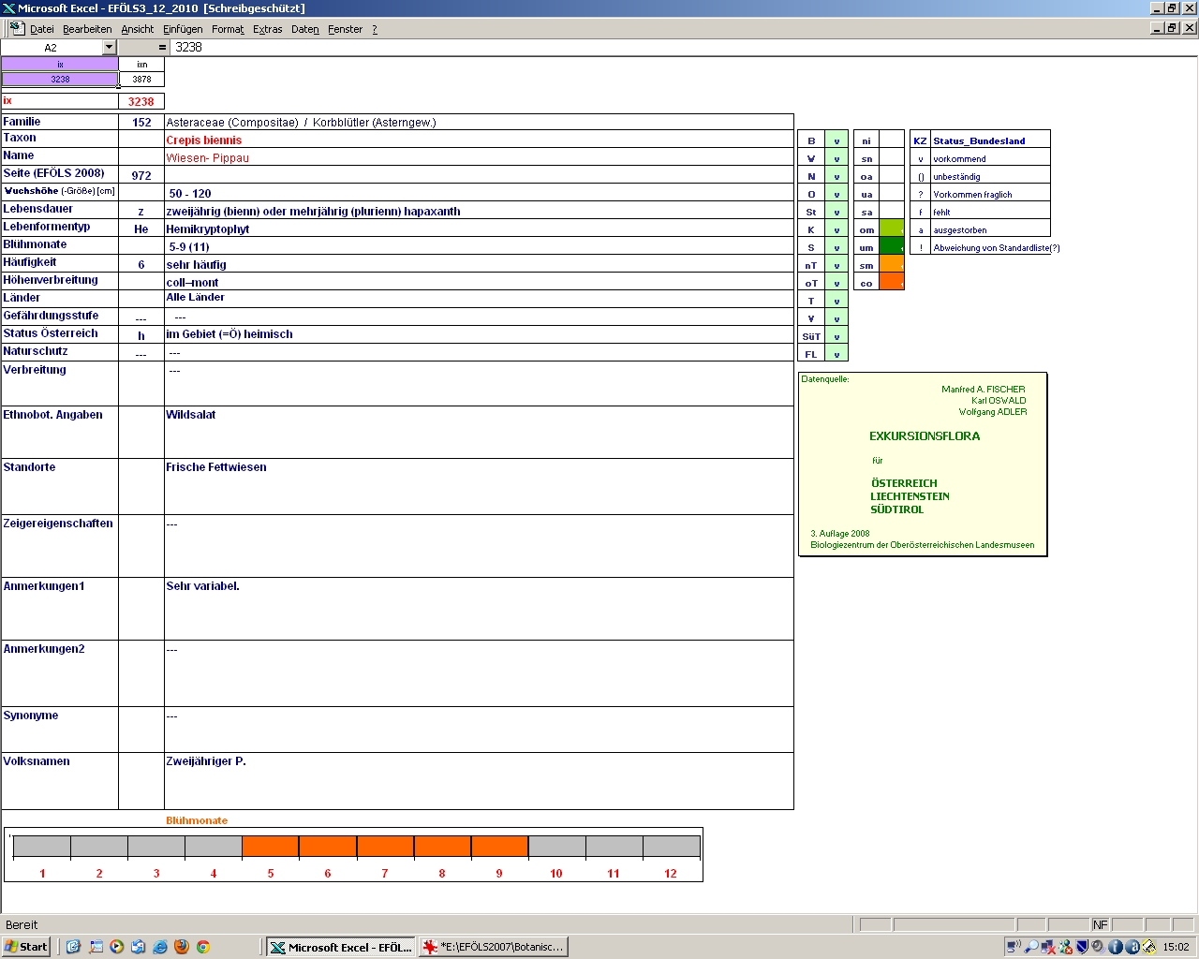Image resolution: width=1199 pixels, height=959 pixels.
Task: Click the sm orange color cell
Action: 892,264
